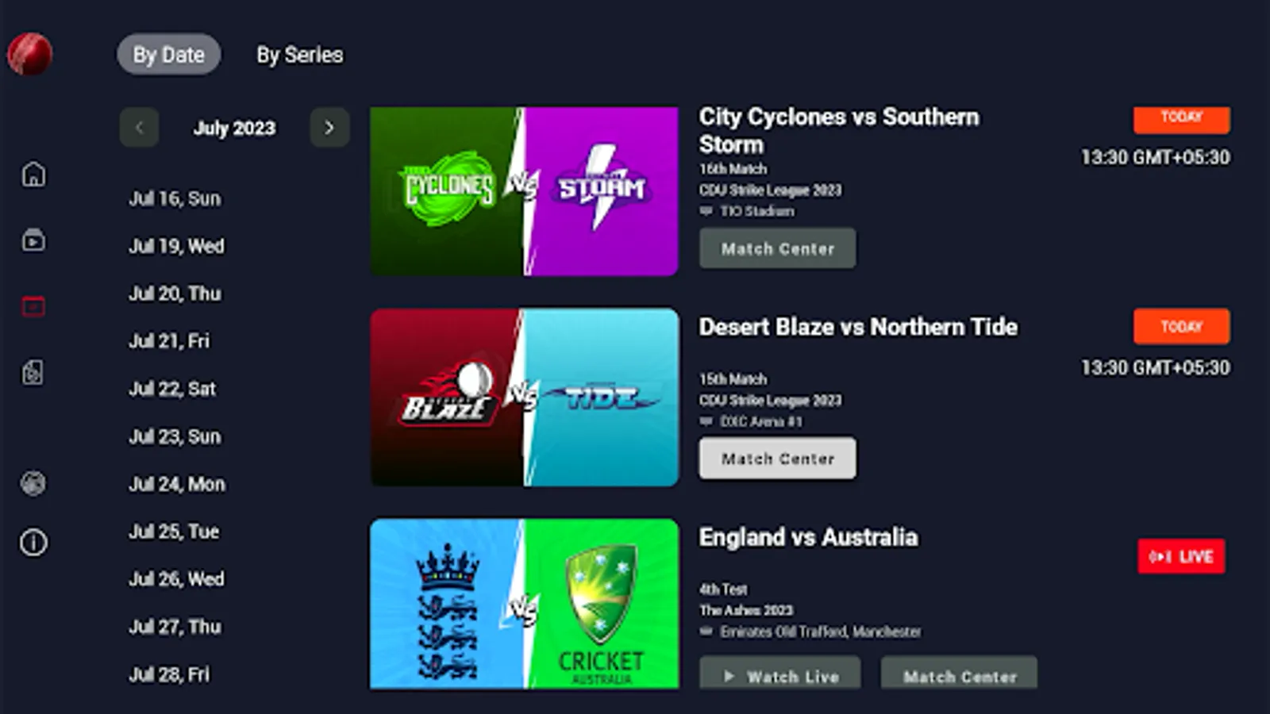Switch to the By Series tab
The image size is (1270, 714).
[x=300, y=55]
